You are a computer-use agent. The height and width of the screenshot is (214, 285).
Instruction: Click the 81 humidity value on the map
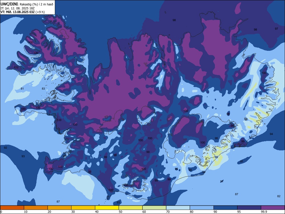(22, 89)
